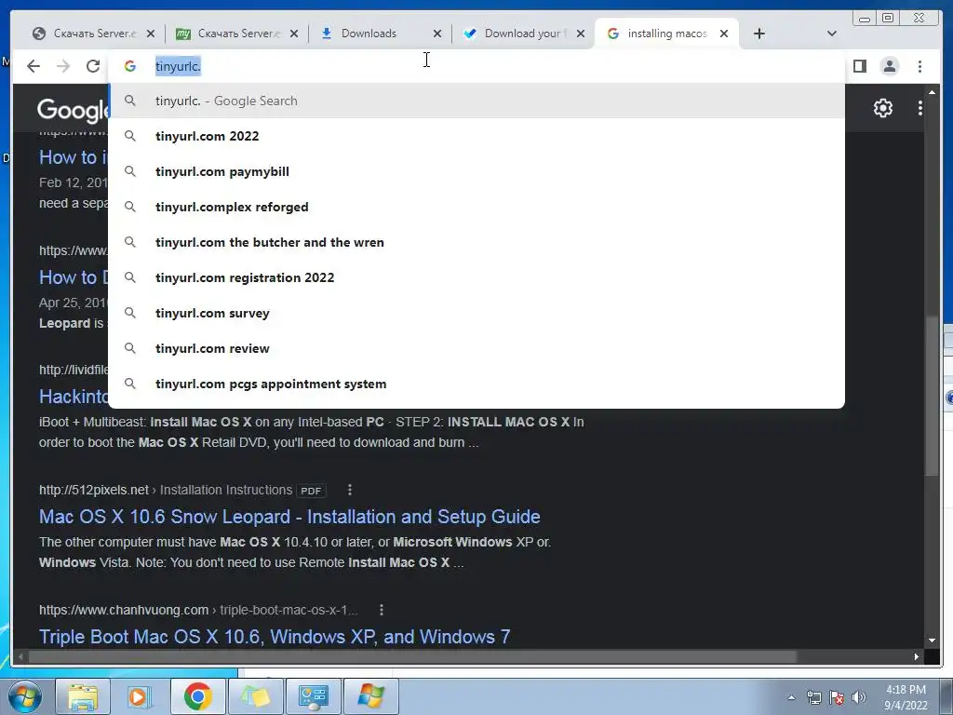This screenshot has height=715, width=953.
Task: Open the Windows Start orb
Action: click(25, 696)
